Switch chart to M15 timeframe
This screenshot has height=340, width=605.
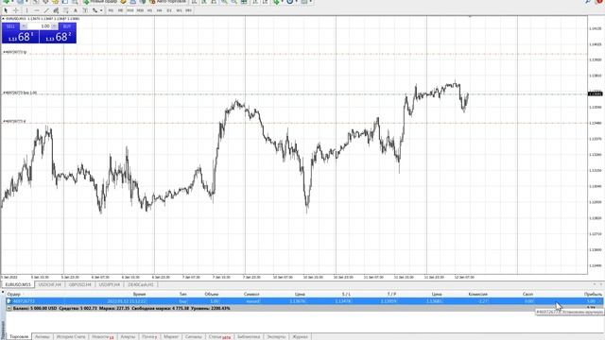coord(130,10)
